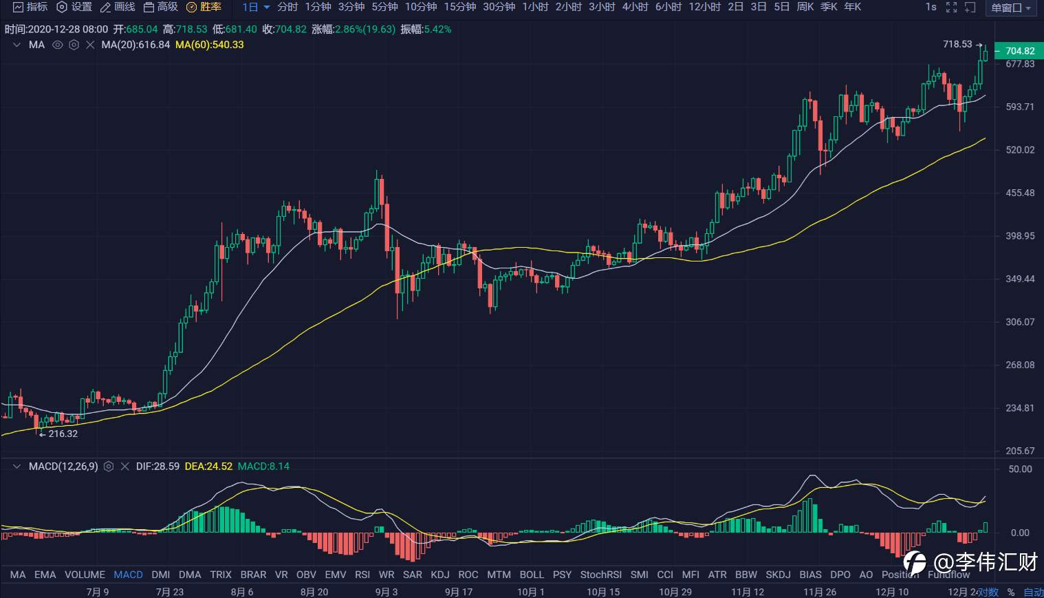The height and width of the screenshot is (598, 1044).
Task: Add the SAR indicator
Action: pyautogui.click(x=413, y=575)
